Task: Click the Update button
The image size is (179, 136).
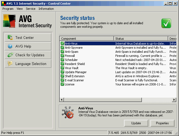Action: 136,123
